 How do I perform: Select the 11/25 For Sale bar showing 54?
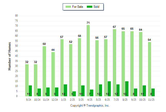coord(150,69)
